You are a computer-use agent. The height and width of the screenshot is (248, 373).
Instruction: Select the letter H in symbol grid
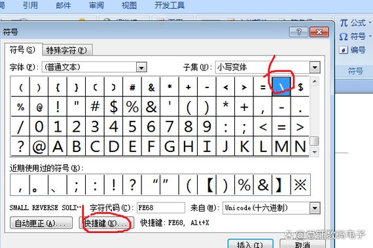[x=188, y=146]
